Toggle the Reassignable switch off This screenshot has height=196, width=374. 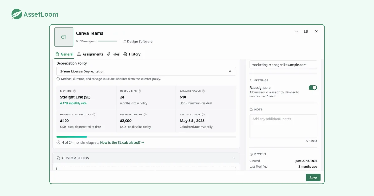313,88
